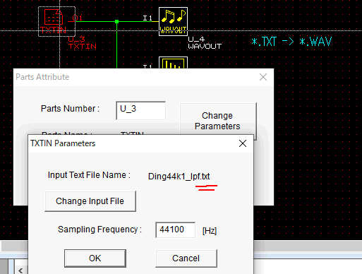Viewport: 362px width, 274px height.
Task: Click the I1 input pin of WAVOUT
Action: pyautogui.click(x=147, y=18)
